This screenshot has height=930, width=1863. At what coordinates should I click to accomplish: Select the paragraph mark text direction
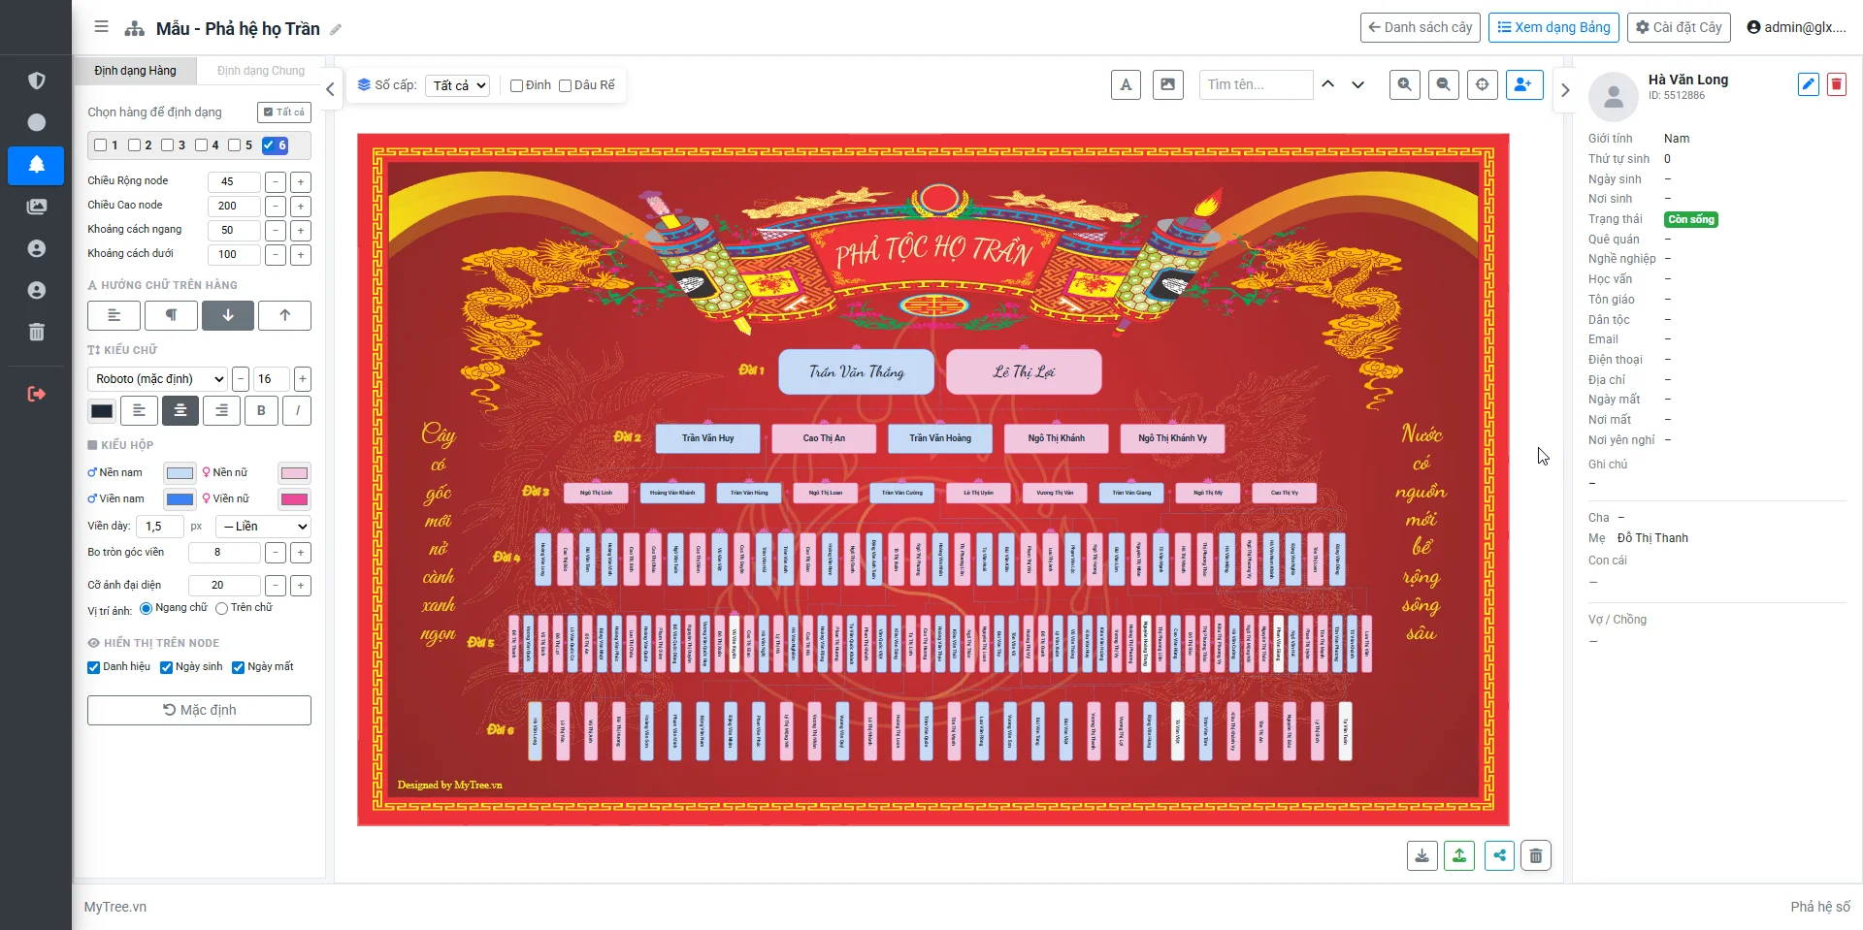tap(171, 315)
